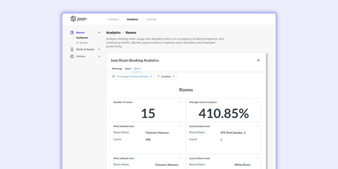Click Visionect Absence in Most utilized room

click(x=167, y=165)
